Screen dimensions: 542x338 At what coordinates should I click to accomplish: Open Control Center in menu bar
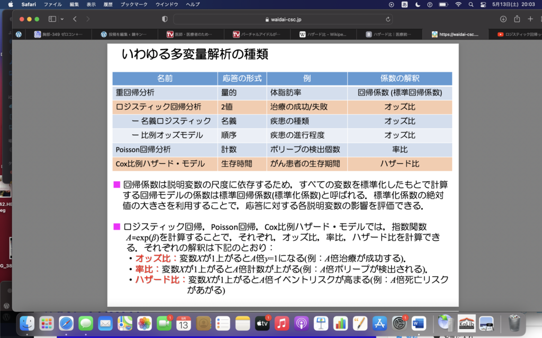coord(483,4)
